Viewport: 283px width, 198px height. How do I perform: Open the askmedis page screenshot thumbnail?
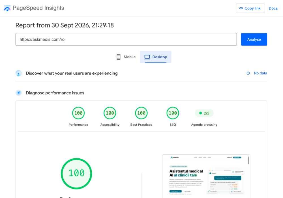coord(206,176)
